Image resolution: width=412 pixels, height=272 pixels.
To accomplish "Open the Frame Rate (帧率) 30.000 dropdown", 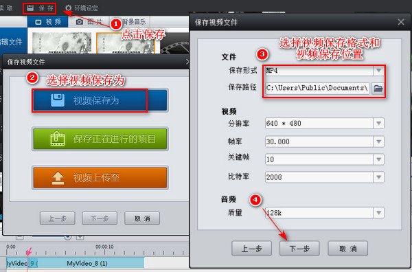I will point(325,141).
